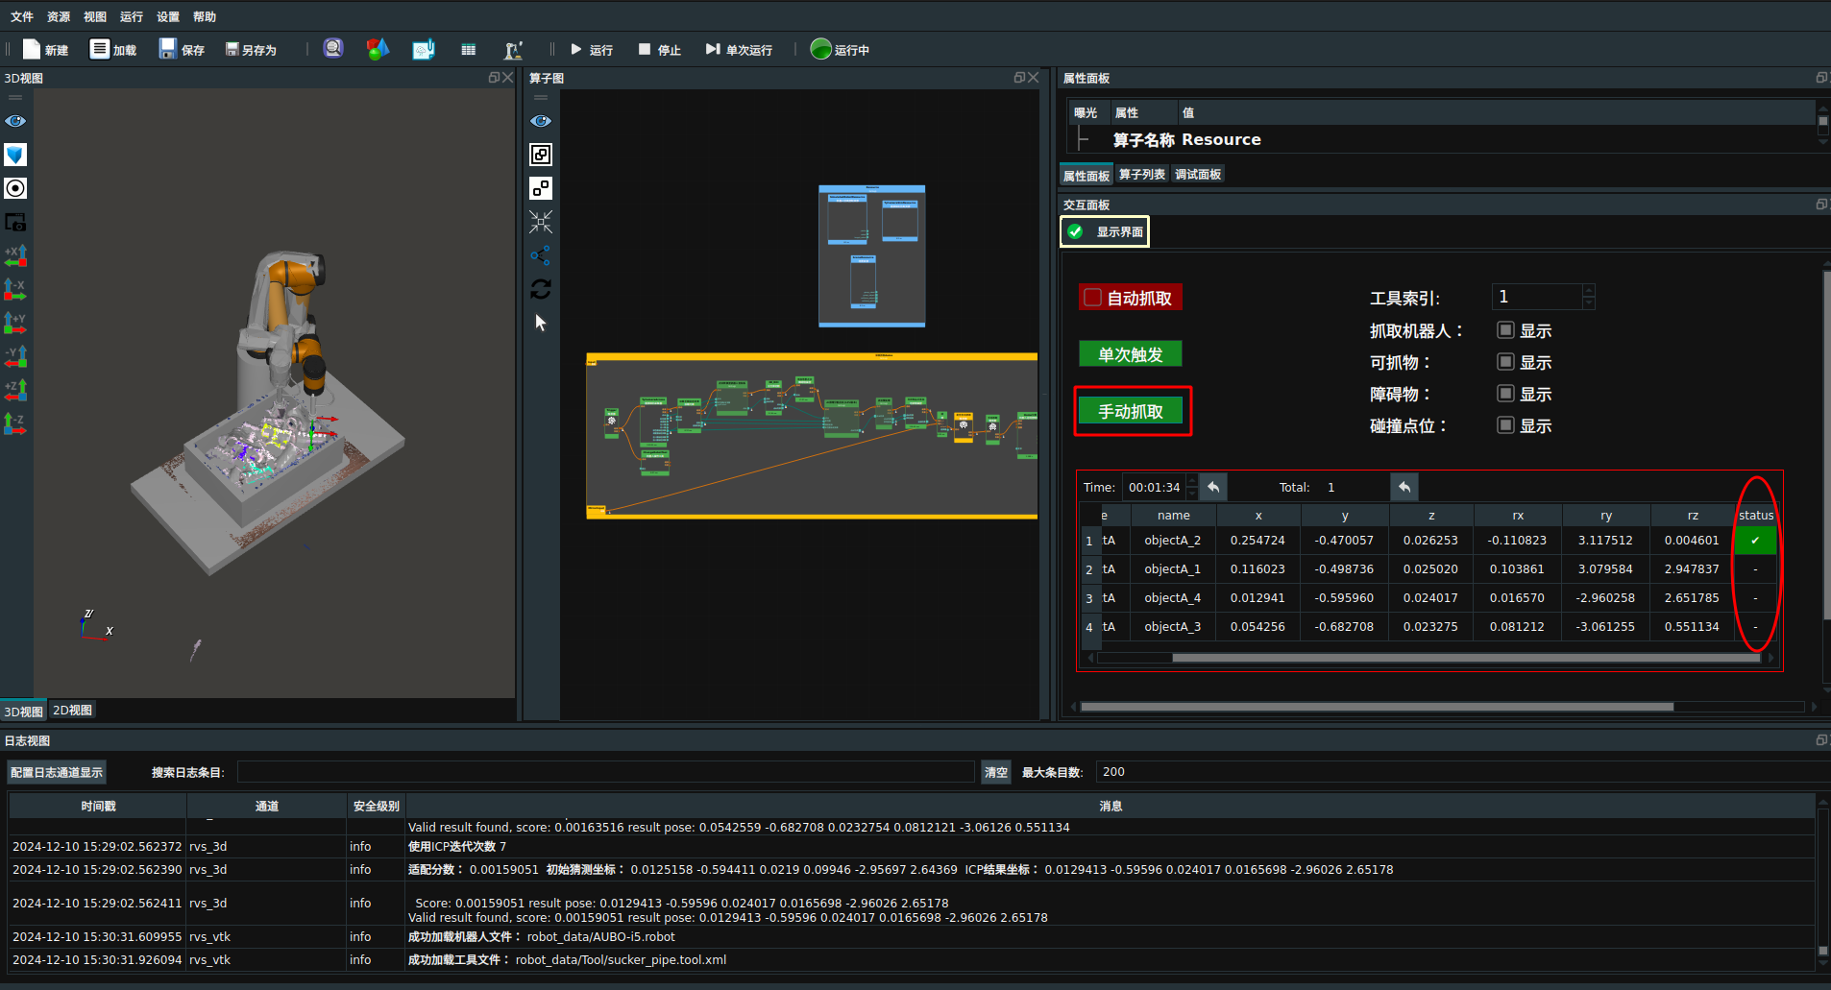Image resolution: width=1831 pixels, height=990 pixels.
Task: Open the 文件 menu
Action: point(22,16)
